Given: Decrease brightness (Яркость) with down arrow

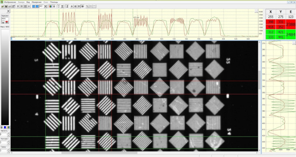Looking at the screenshot, I should pos(8,136).
